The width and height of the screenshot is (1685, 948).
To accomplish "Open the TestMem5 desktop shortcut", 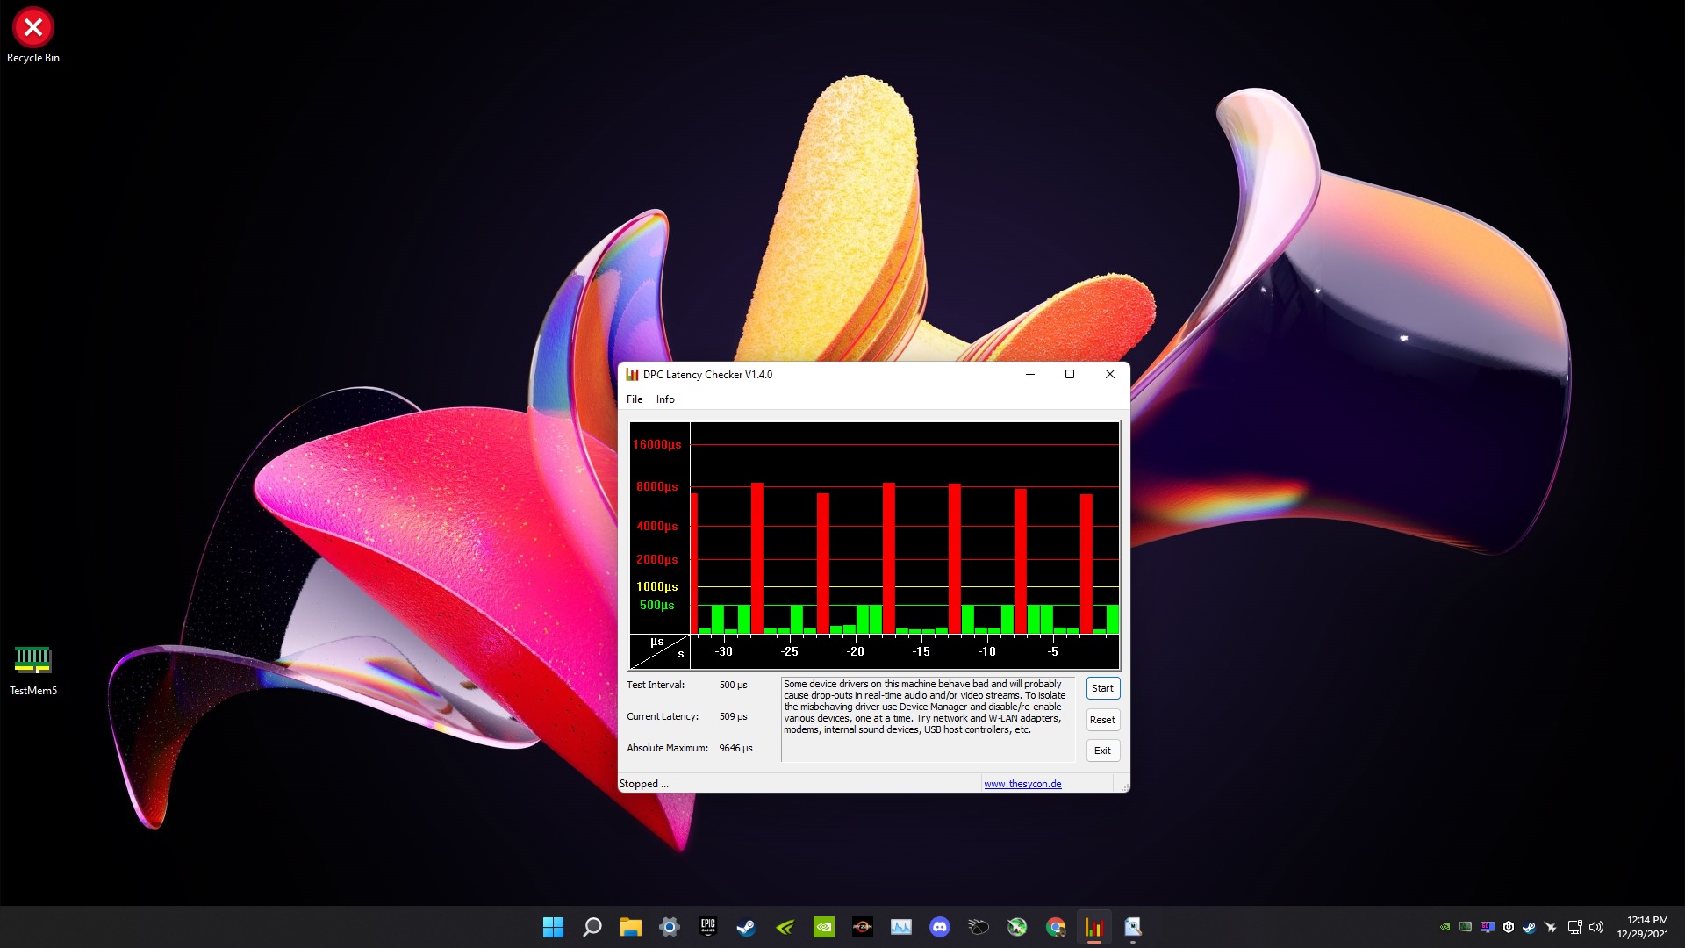I will [33, 669].
